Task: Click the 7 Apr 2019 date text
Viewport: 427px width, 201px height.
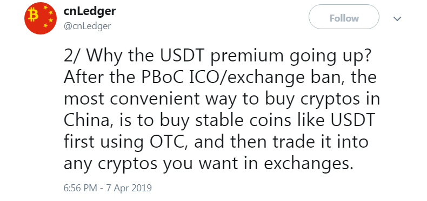Action: [129, 188]
